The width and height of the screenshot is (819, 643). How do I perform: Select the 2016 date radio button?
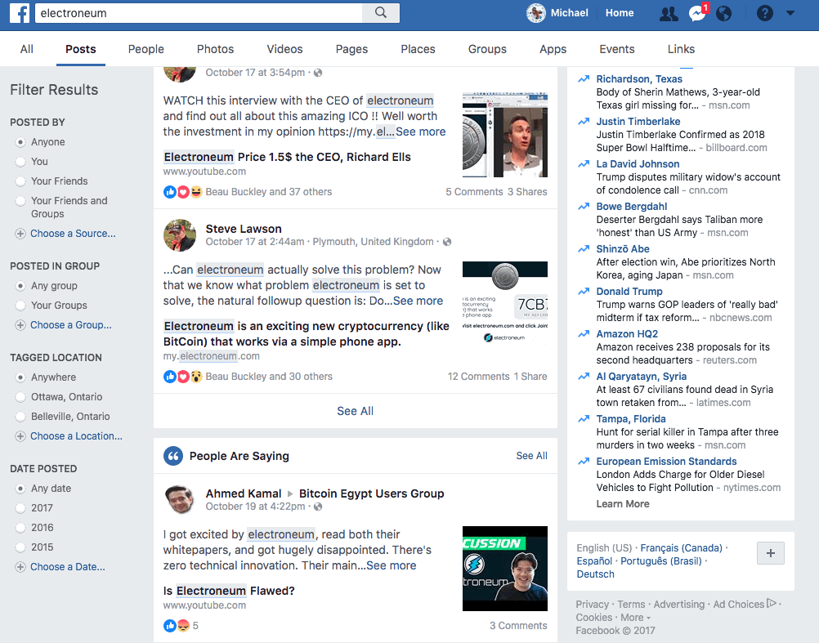tap(20, 528)
